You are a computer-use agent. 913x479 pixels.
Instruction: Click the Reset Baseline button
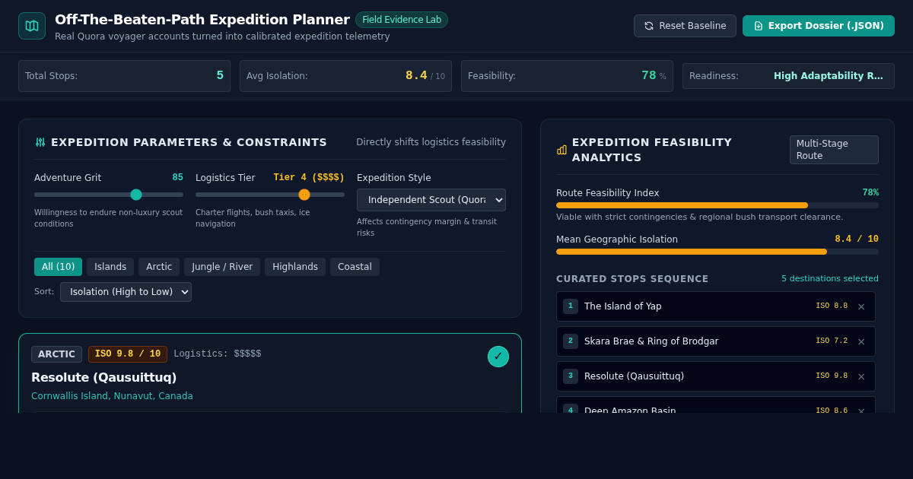(685, 26)
